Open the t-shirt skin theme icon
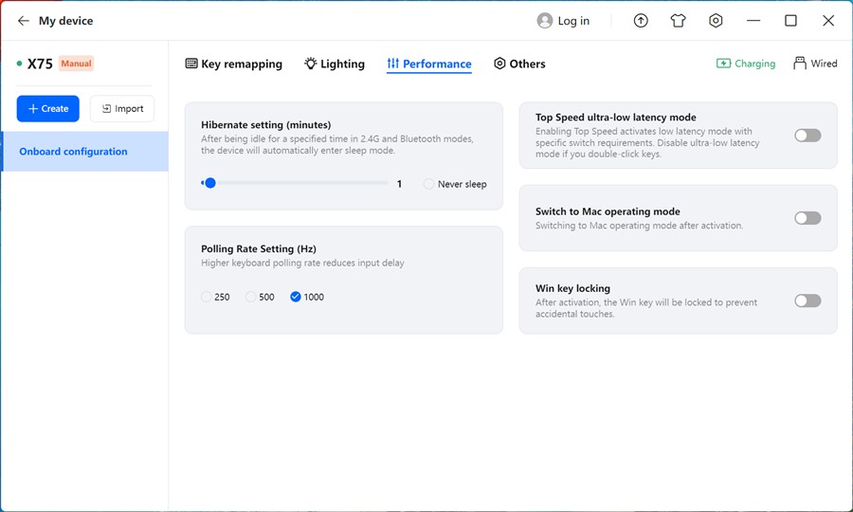This screenshot has width=853, height=512. [x=678, y=21]
